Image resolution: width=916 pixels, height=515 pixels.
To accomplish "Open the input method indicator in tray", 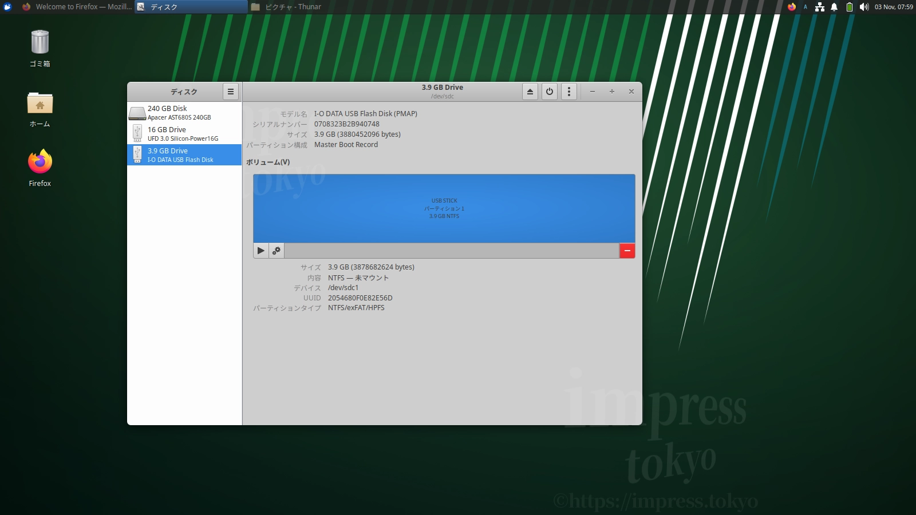I will [806, 7].
